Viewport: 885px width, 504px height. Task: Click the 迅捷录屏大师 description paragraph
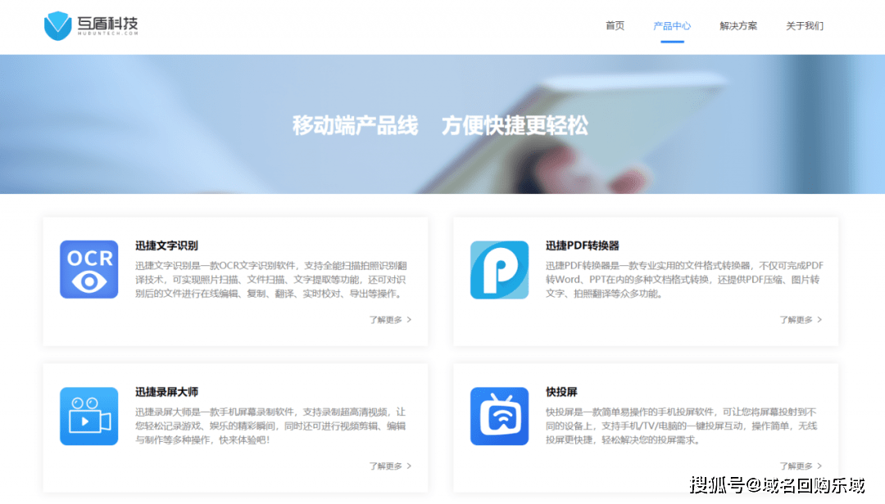click(x=270, y=425)
